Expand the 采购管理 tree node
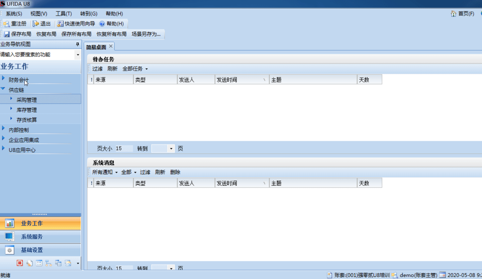The height and width of the screenshot is (279, 482). 11,98
